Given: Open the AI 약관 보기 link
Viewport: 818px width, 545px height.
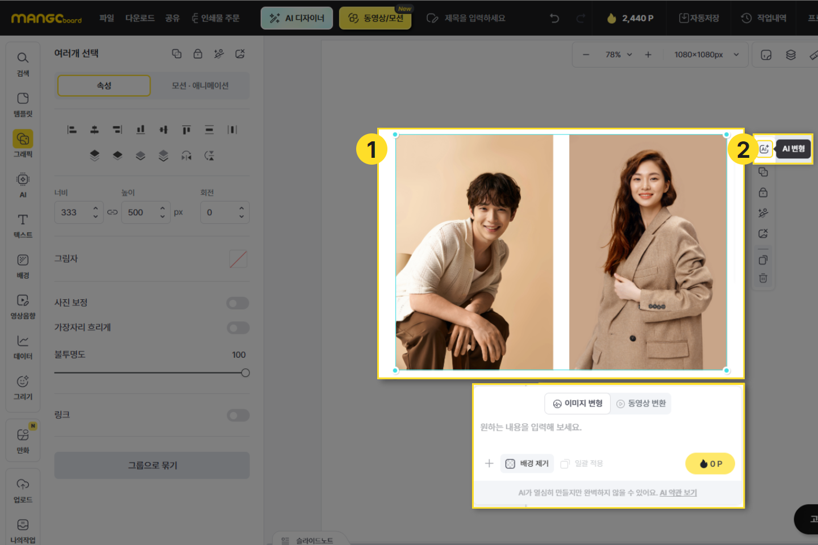Looking at the screenshot, I should 678,493.
